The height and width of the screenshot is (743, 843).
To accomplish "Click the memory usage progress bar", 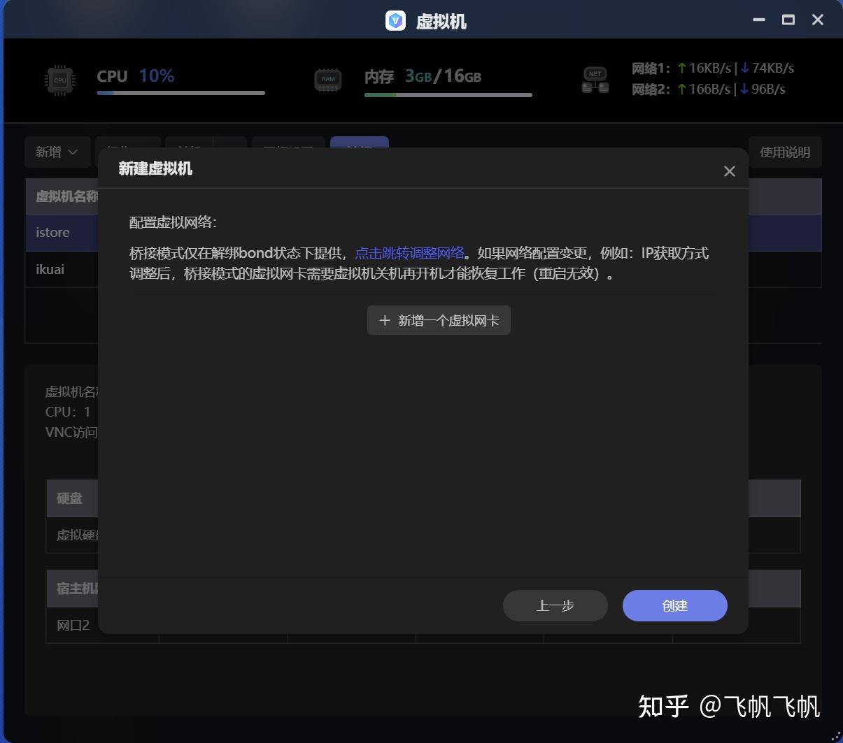I will 448,92.
